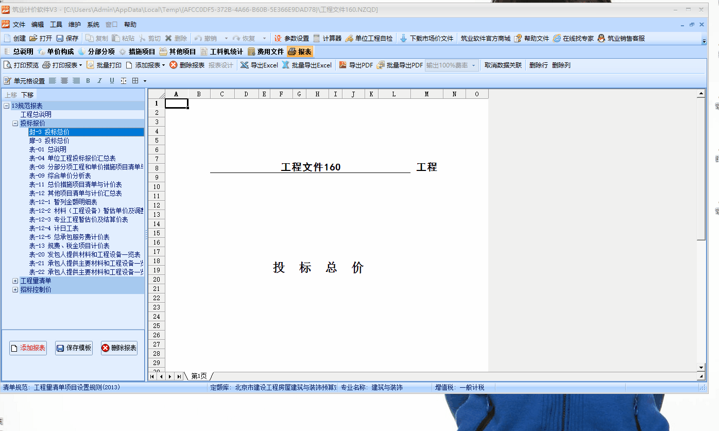Viewport: 719px width, 431px height.
Task: Toggle italic text formatting
Action: tap(100, 81)
